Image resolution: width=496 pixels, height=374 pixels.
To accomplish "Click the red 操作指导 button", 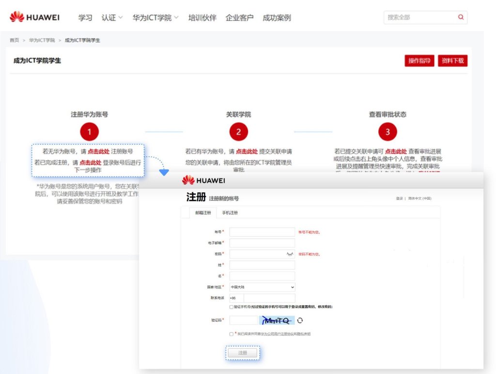I will [419, 61].
